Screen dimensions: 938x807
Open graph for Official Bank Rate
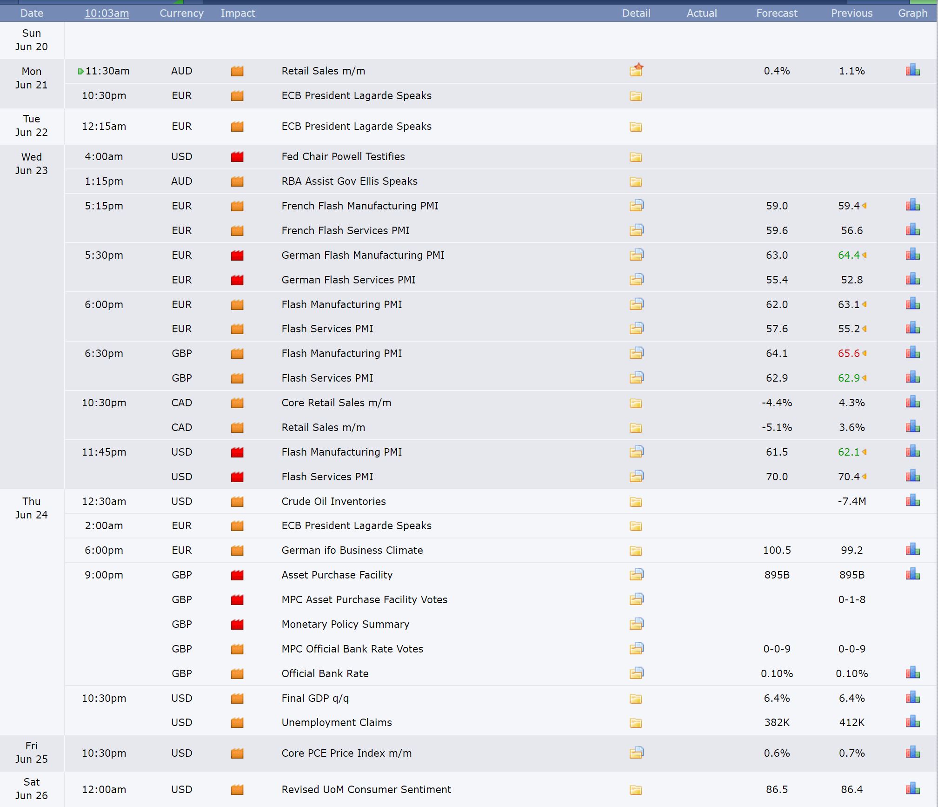[912, 673]
